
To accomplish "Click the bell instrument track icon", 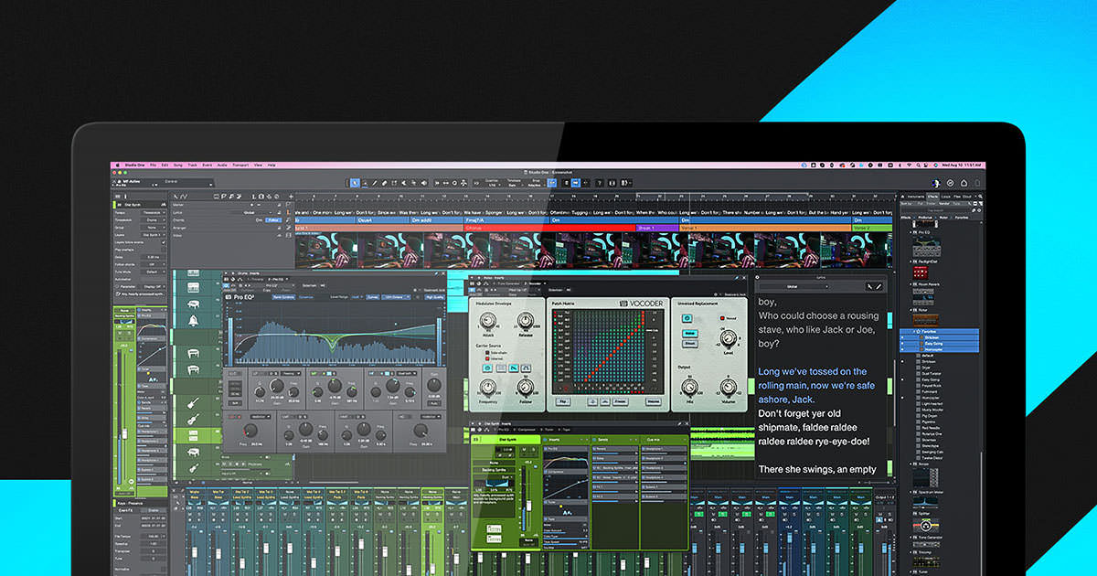I will point(195,322).
